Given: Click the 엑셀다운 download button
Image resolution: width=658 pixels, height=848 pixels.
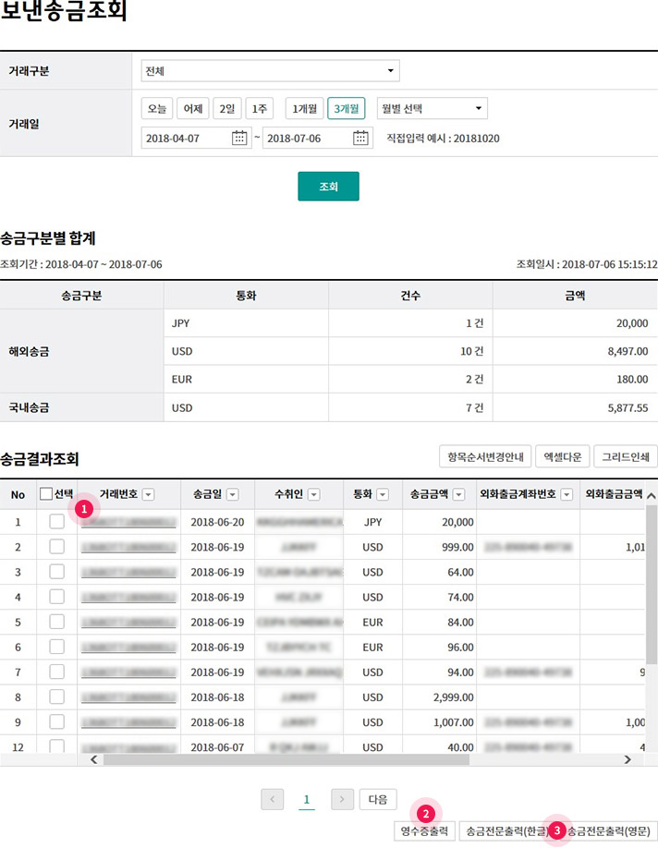Looking at the screenshot, I should tap(562, 456).
